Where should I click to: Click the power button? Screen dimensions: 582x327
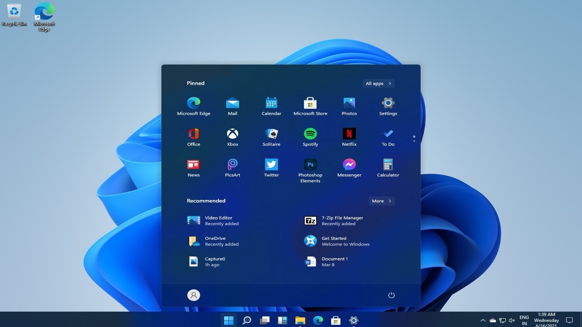pyautogui.click(x=391, y=295)
